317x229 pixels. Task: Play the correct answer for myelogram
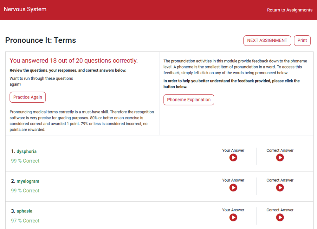click(x=280, y=188)
